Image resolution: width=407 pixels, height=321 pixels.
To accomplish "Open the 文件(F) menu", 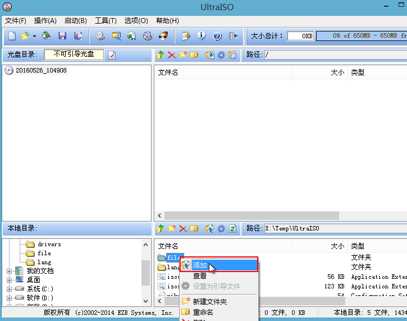I will [16, 21].
